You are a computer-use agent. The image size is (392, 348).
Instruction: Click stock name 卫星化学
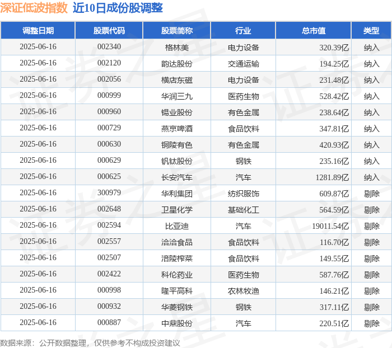click(177, 210)
